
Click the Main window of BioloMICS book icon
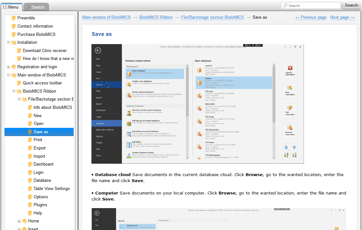point(14,75)
